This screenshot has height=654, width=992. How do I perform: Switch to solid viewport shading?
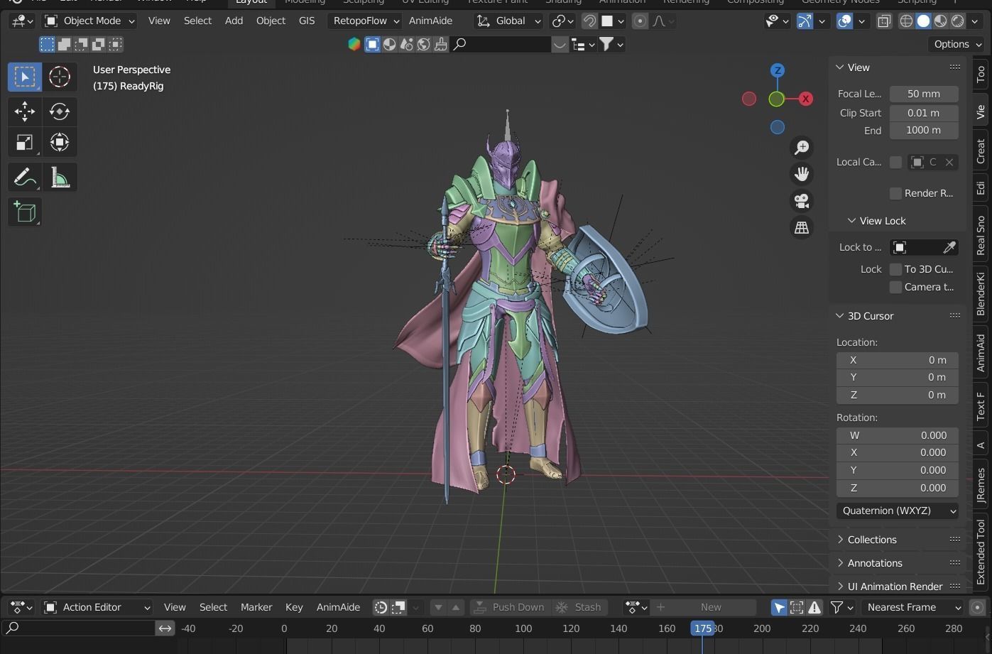pos(923,21)
